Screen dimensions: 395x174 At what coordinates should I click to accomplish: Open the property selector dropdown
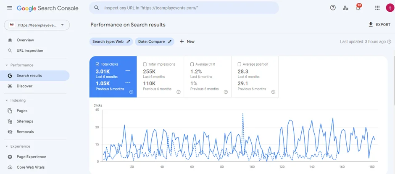coord(37,25)
